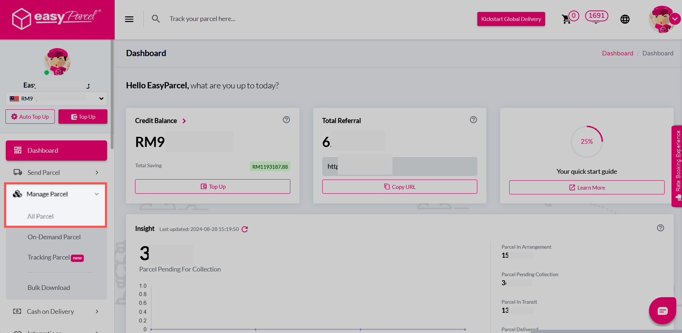Expand the Send Parcel chevron

97,173
